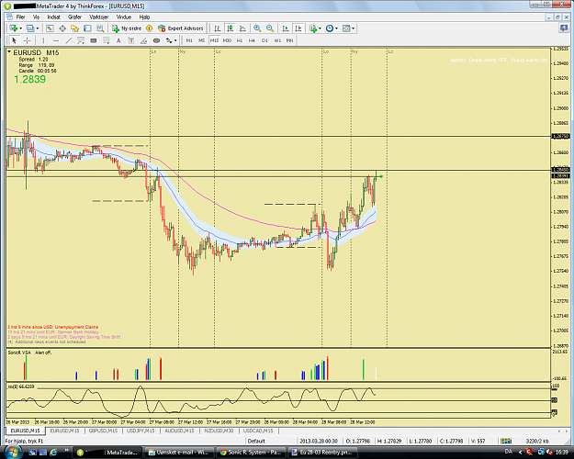Screen dimensions: 574x459
Task: Click the MetaEditor yellow diamond icon
Action: 149,28
